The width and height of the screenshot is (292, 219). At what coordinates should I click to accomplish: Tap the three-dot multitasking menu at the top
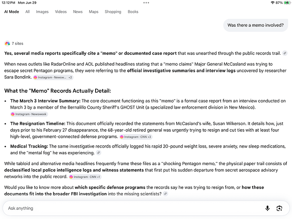146,3
